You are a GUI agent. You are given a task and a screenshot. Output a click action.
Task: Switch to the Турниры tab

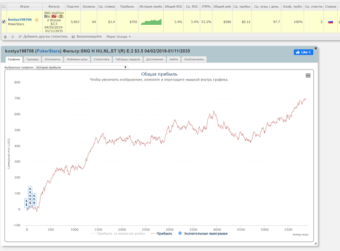33,59
